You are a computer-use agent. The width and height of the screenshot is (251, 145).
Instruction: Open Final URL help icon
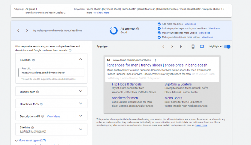tap(33, 60)
